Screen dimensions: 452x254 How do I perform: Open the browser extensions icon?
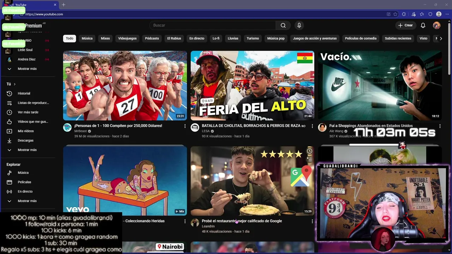point(404,14)
